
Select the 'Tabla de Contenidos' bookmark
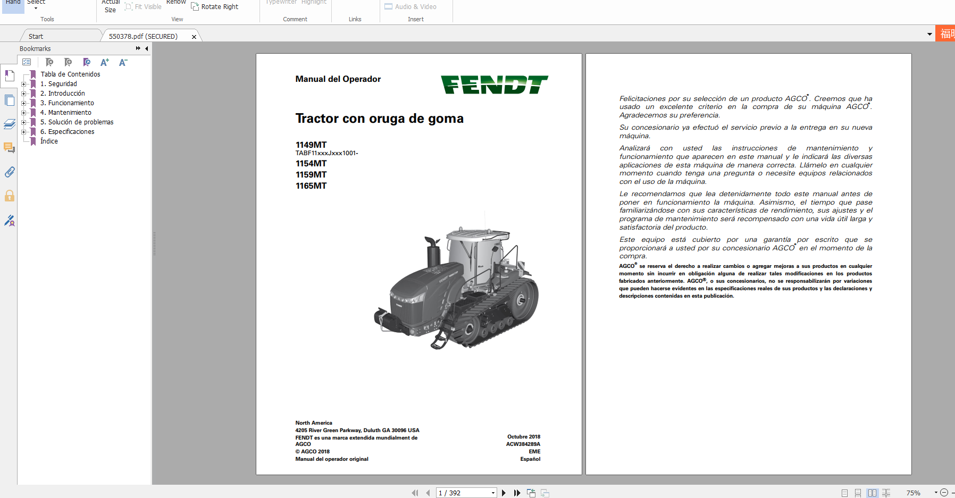70,74
